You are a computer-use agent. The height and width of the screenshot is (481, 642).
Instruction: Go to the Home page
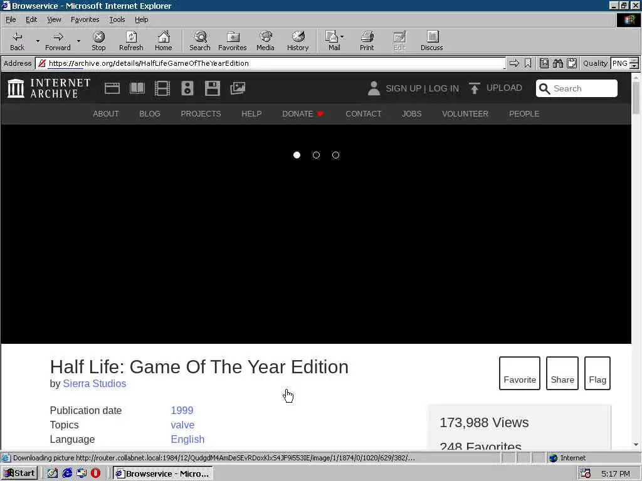point(164,41)
